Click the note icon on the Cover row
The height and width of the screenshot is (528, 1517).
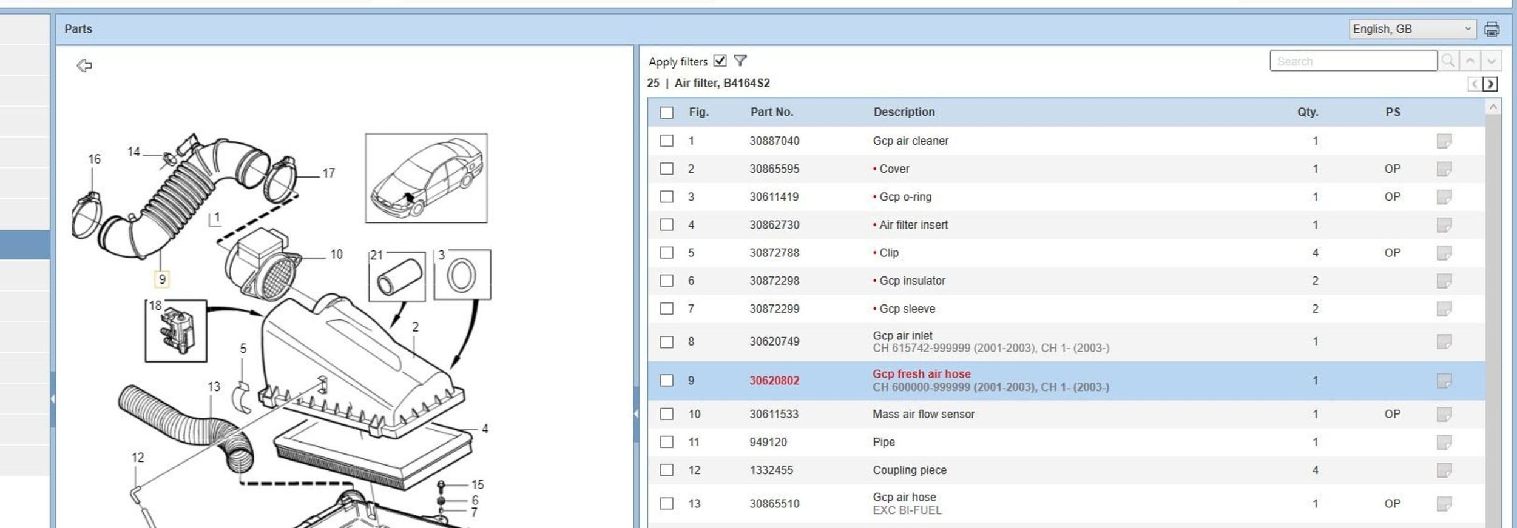(x=1444, y=169)
